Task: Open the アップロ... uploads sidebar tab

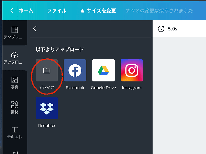Action: pos(14,58)
